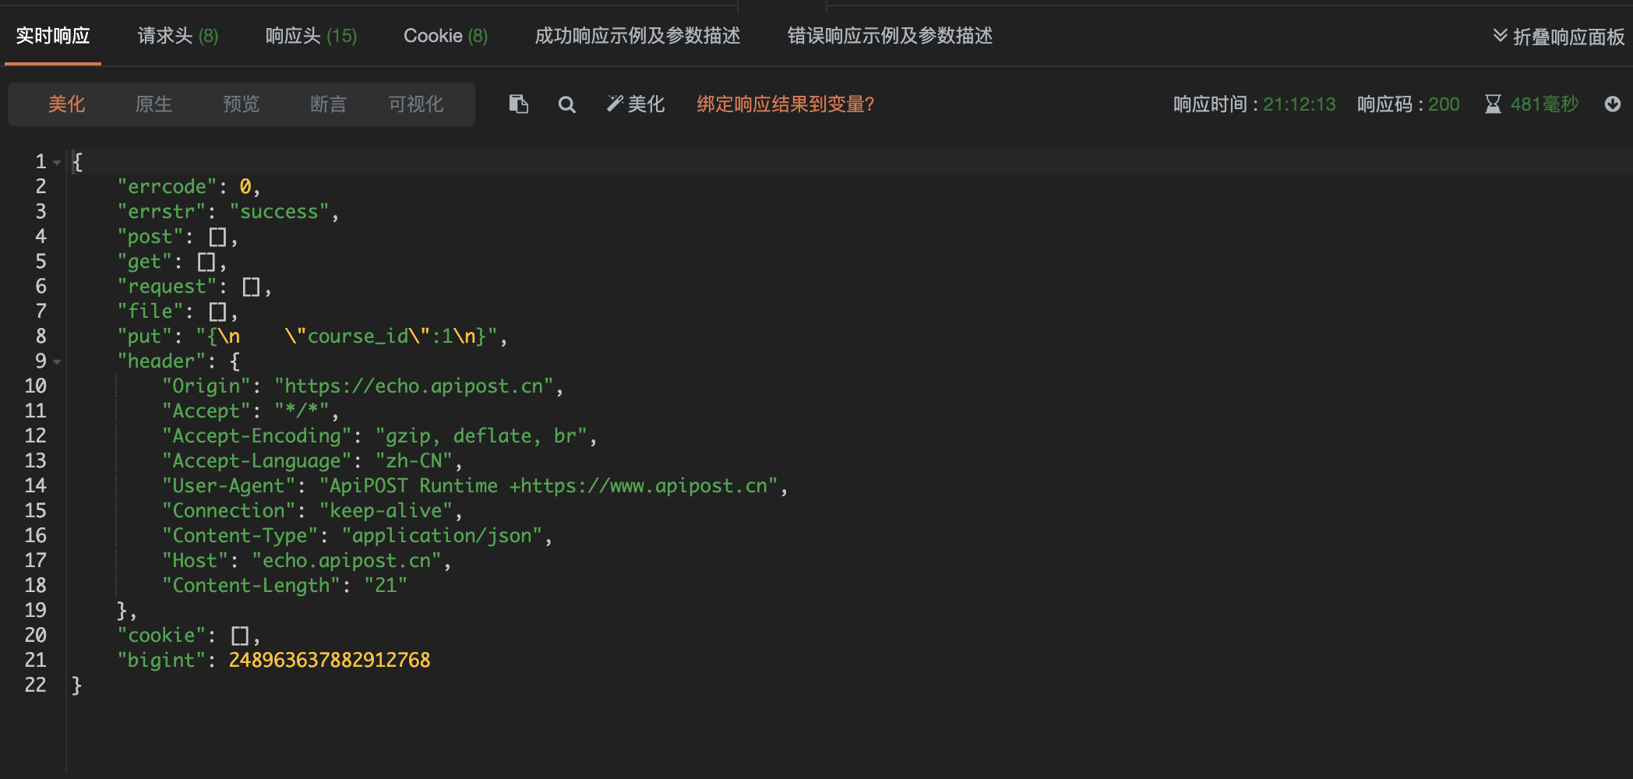1633x779 pixels.
Task: Click the "Origin" header key
Action: [x=206, y=386]
